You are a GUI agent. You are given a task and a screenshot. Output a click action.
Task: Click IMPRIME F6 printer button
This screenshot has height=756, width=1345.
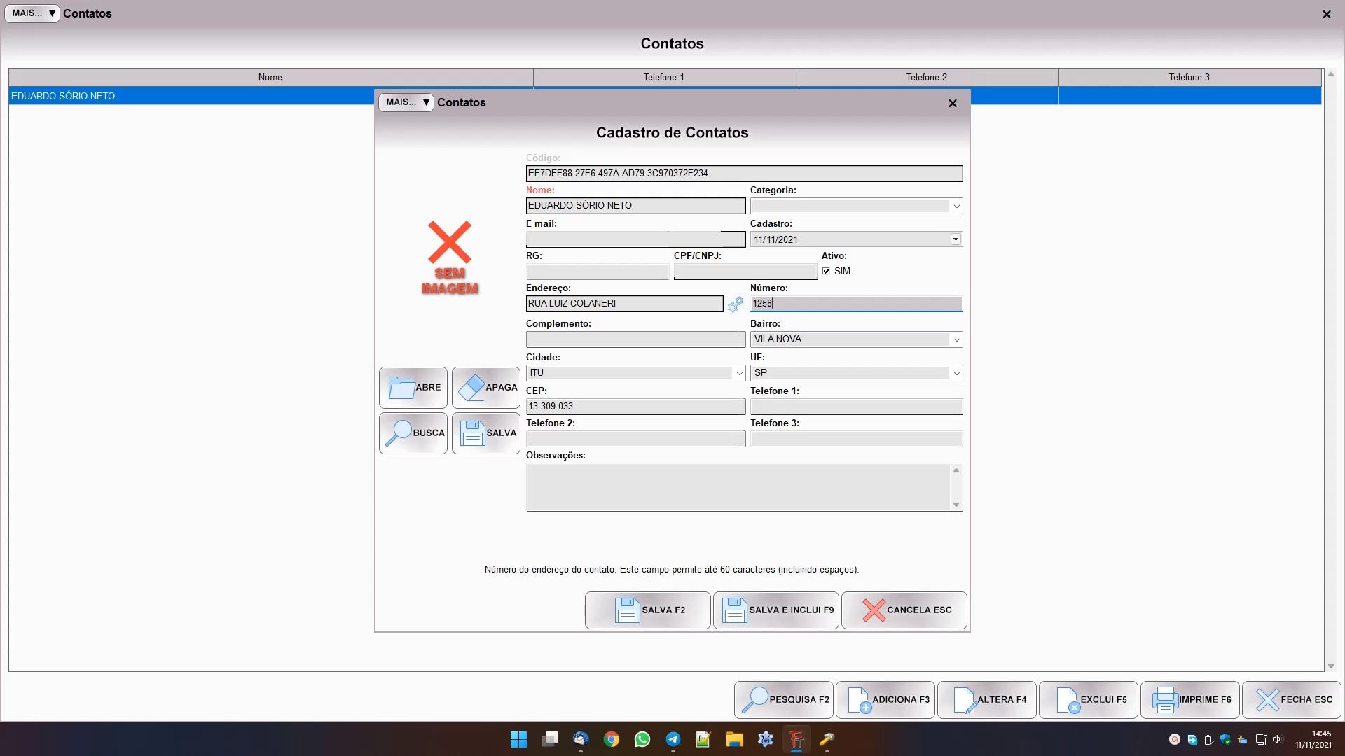click(1190, 699)
